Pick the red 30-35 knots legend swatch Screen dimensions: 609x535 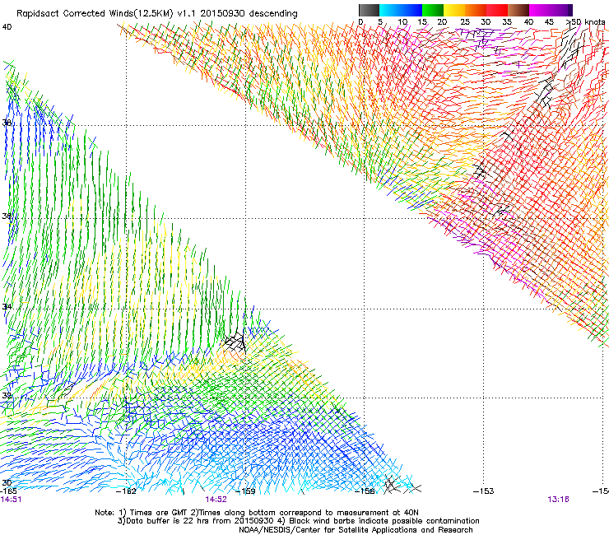[497, 10]
